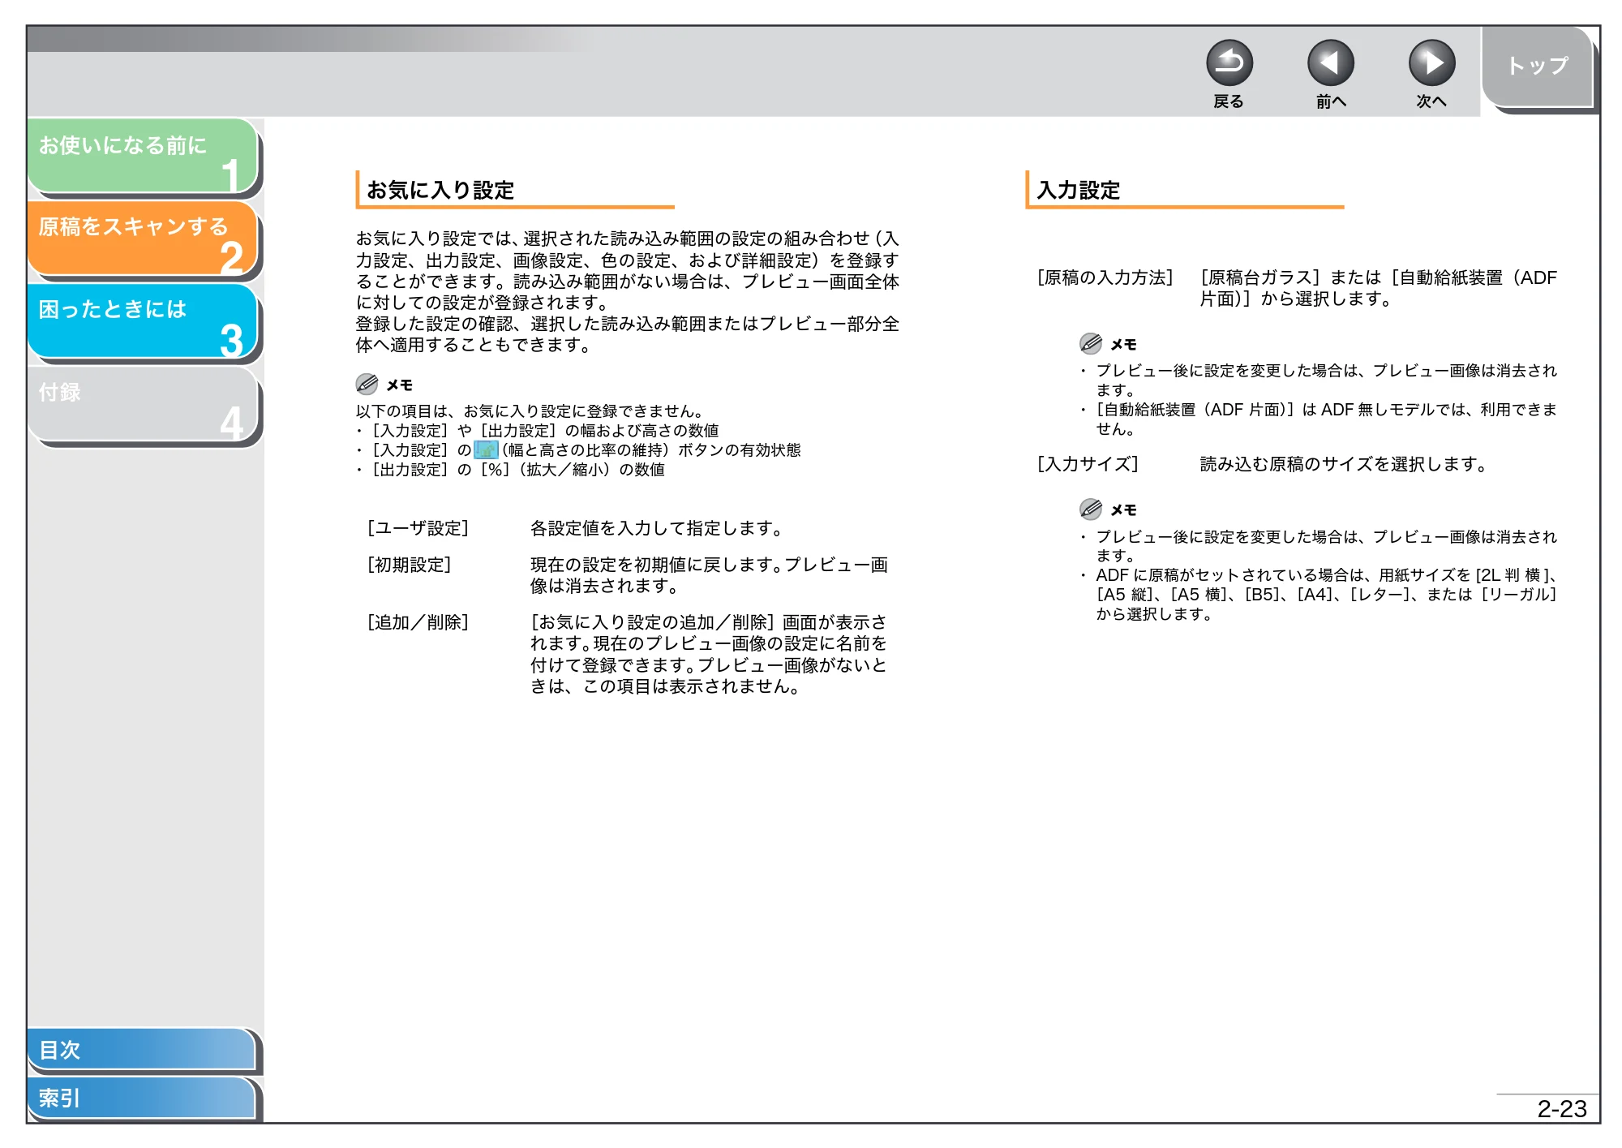Click the memo pencil icon under お気に入り設定
The height and width of the screenshot is (1148, 1622).
(x=367, y=384)
